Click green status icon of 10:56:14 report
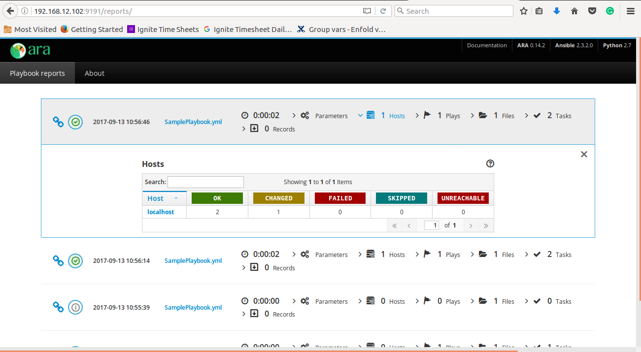Image resolution: width=641 pixels, height=352 pixels. pyautogui.click(x=75, y=260)
